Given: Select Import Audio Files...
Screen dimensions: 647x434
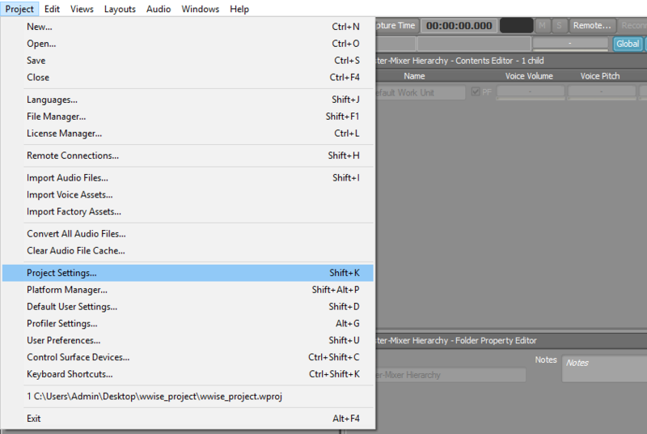Looking at the screenshot, I should [188, 177].
